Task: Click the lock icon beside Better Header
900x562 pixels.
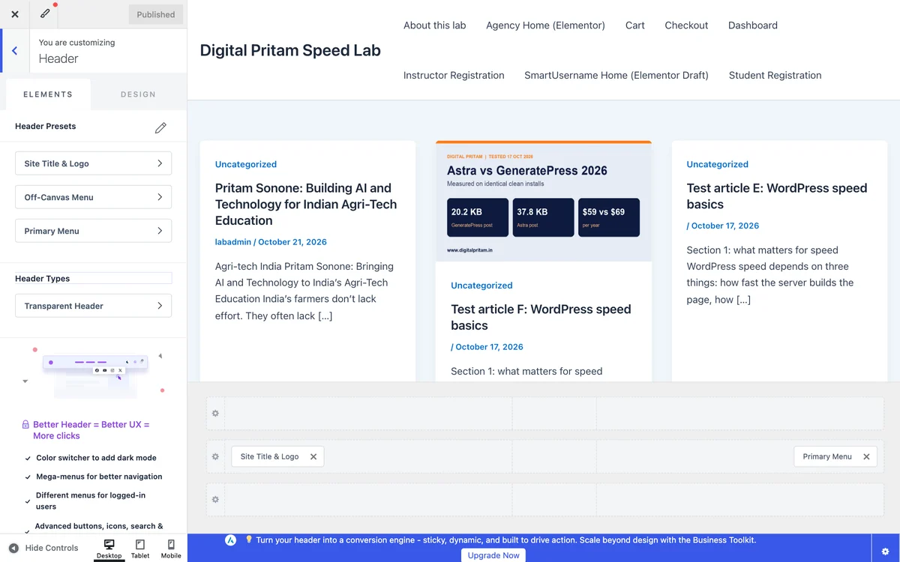Action: click(x=25, y=424)
